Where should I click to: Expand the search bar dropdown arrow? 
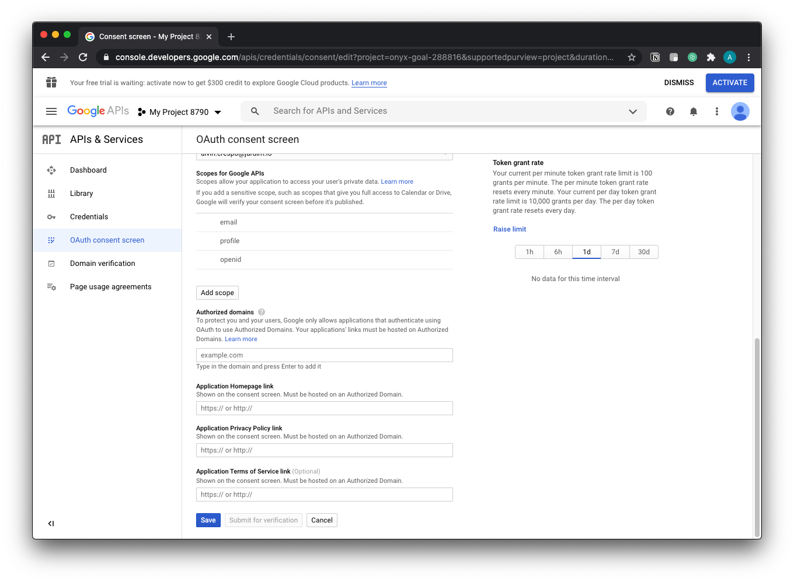pos(632,111)
